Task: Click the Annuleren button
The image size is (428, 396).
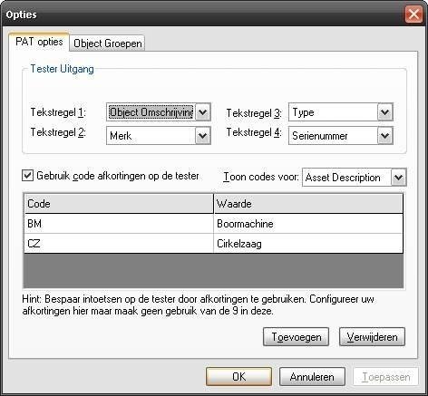Action: 312,377
